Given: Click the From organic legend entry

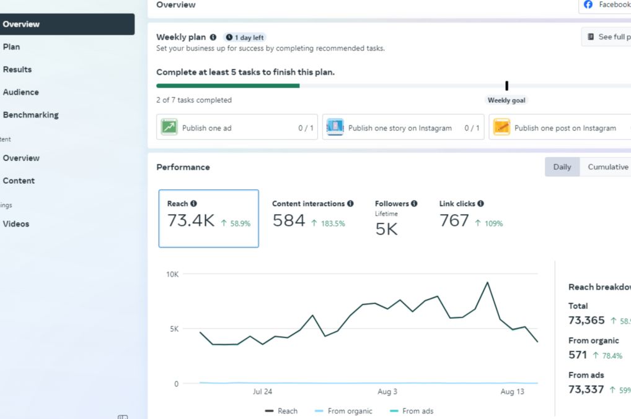Looking at the screenshot, I should [x=343, y=411].
